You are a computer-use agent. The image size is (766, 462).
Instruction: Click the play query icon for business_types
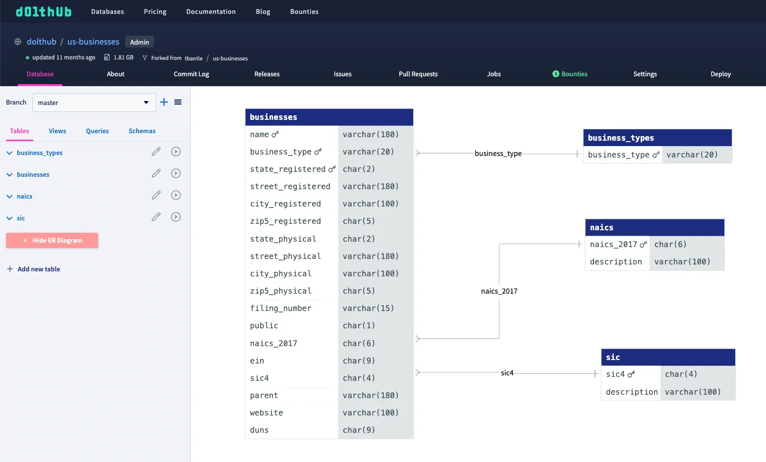[x=176, y=152]
